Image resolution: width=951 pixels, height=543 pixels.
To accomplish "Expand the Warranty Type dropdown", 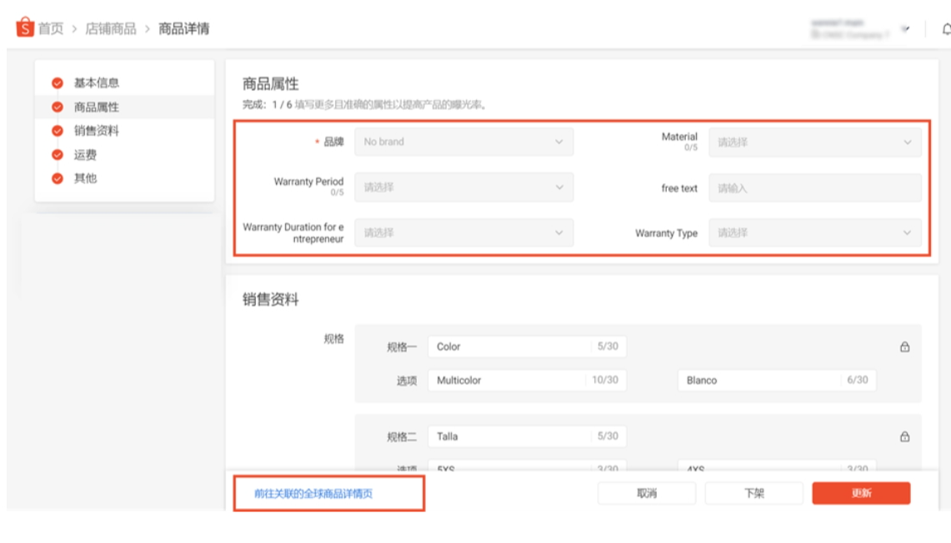I will (814, 233).
